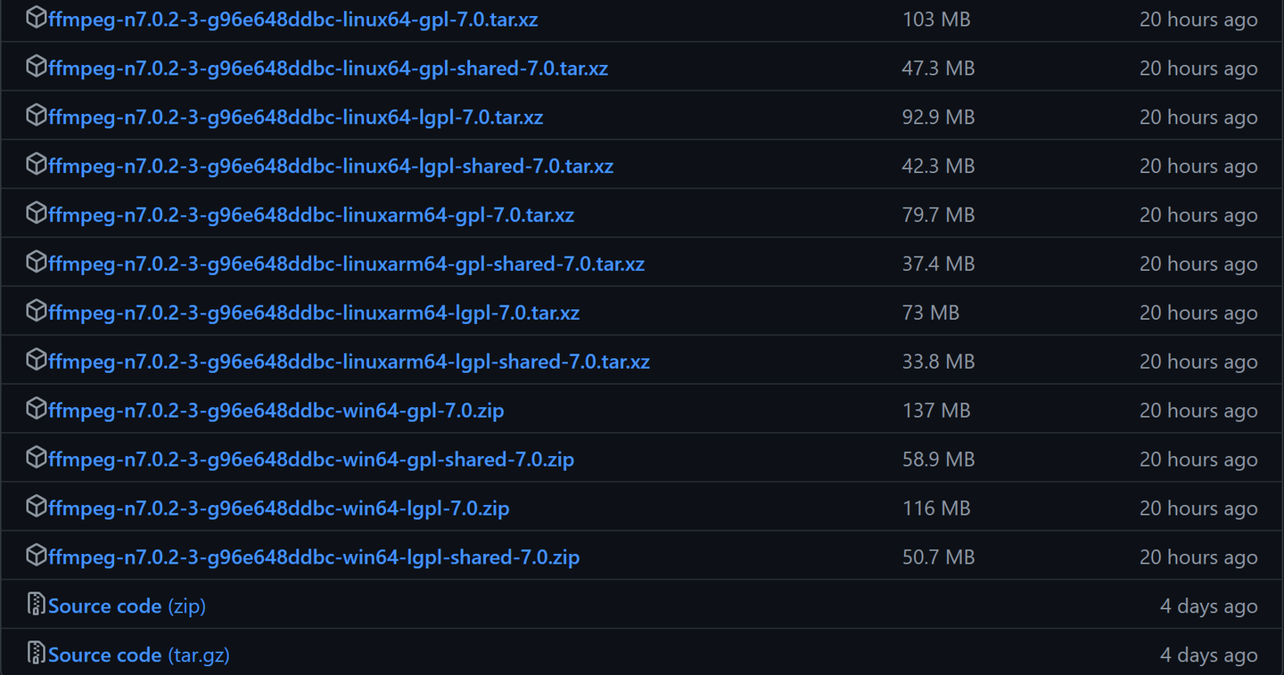Open linuxarm64-gpl-shared-7.0.tar.xz download link

[347, 264]
